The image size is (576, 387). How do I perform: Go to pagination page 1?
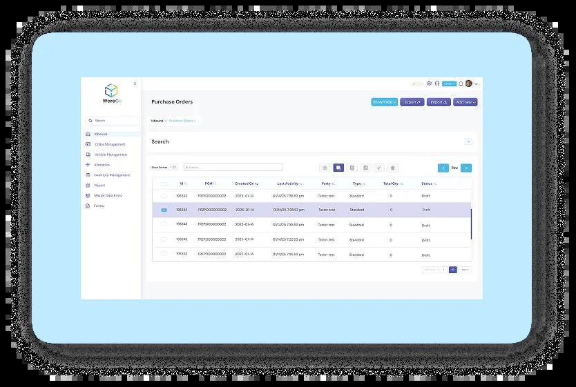pos(444,270)
